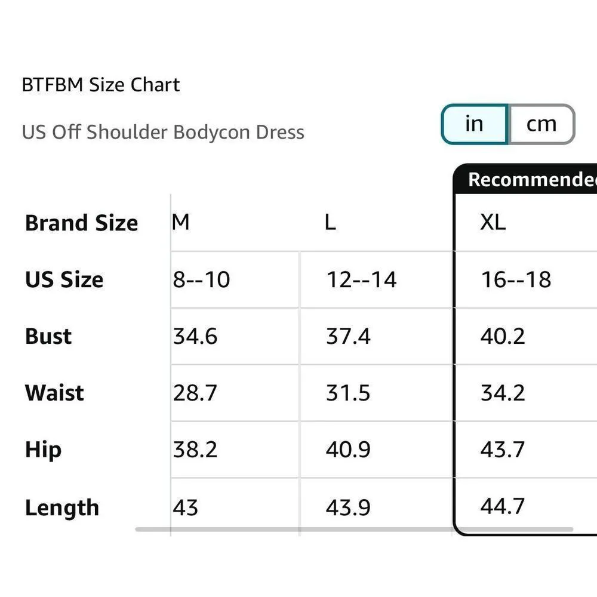Switch size units to cm

pos(541,124)
